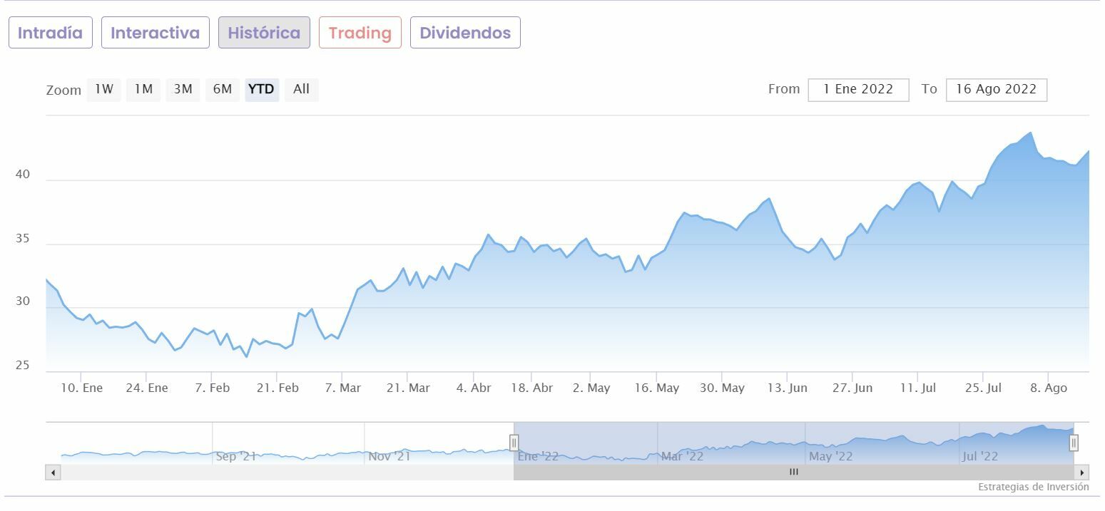Set zoom range to 1M

[x=143, y=90]
